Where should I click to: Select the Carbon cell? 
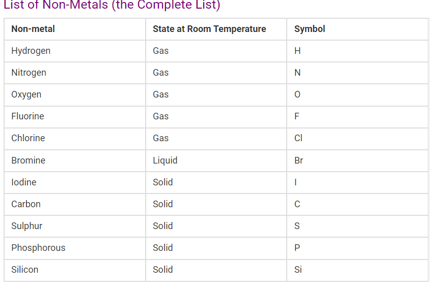pos(26,204)
